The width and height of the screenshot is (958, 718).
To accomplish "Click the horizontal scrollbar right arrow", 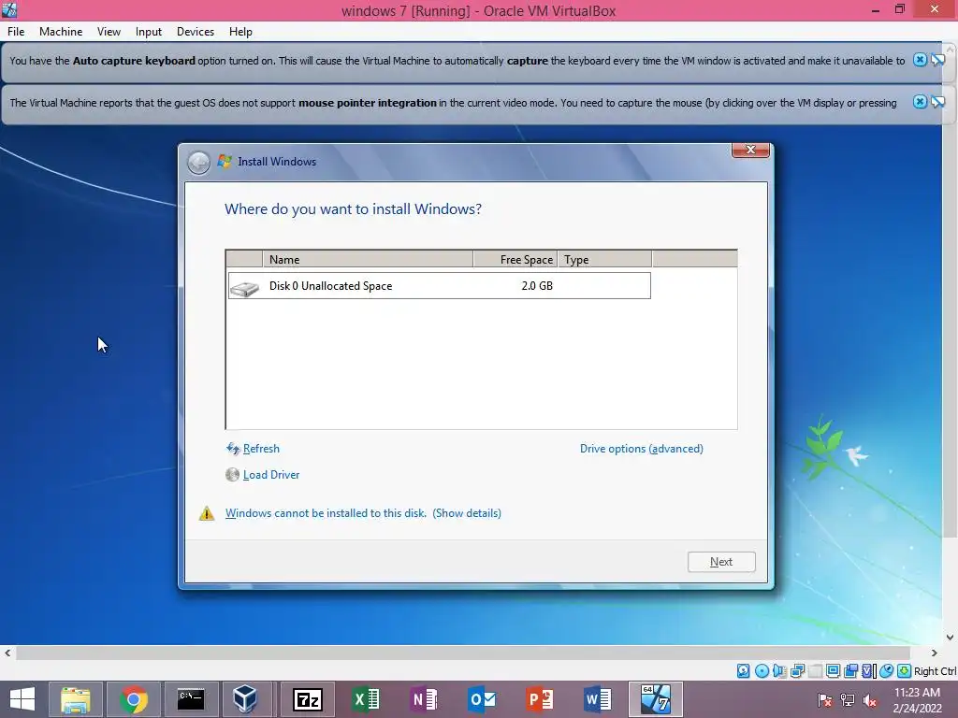I will 935,653.
